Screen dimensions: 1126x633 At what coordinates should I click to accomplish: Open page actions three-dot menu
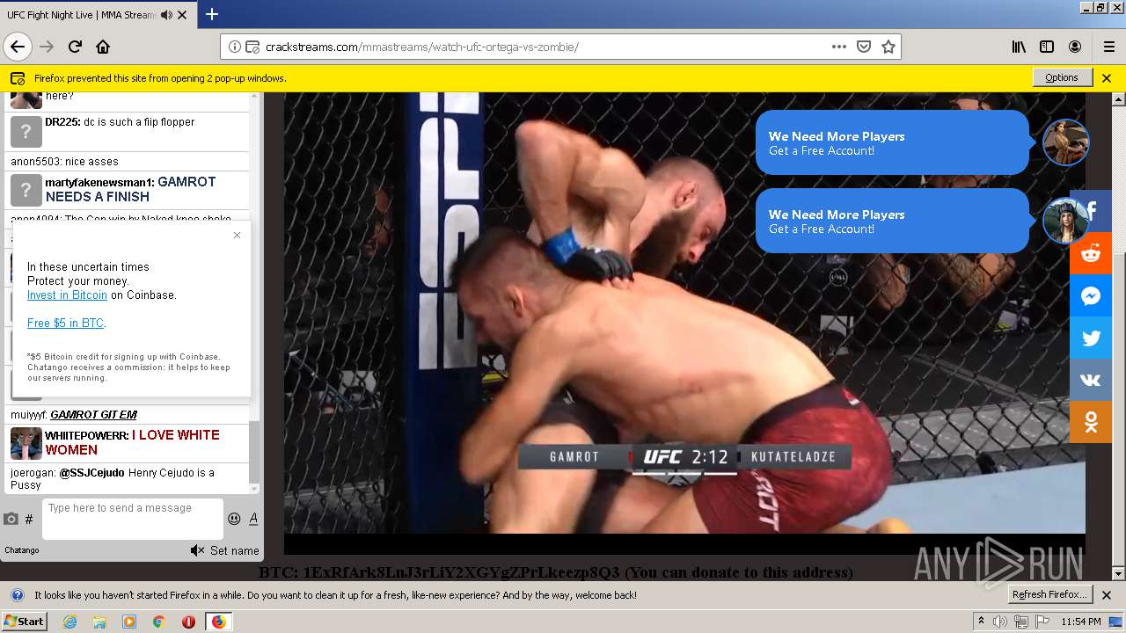click(839, 47)
